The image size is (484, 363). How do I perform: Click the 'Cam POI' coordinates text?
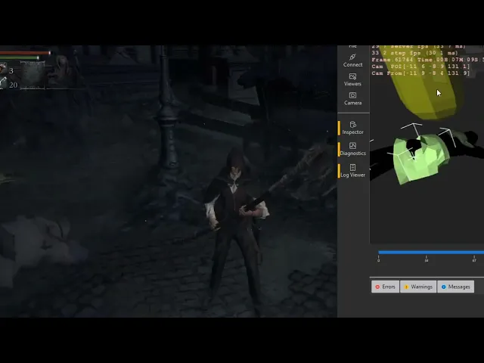pyautogui.click(x=420, y=67)
